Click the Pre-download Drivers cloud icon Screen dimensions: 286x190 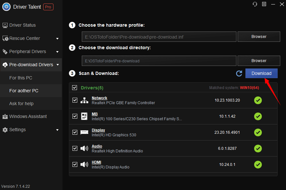coord(5,65)
